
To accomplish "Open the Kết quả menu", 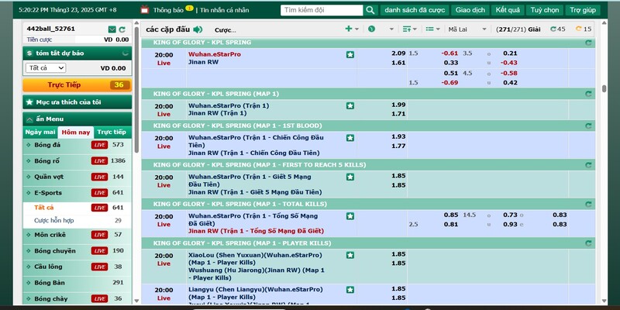I will (x=508, y=10).
